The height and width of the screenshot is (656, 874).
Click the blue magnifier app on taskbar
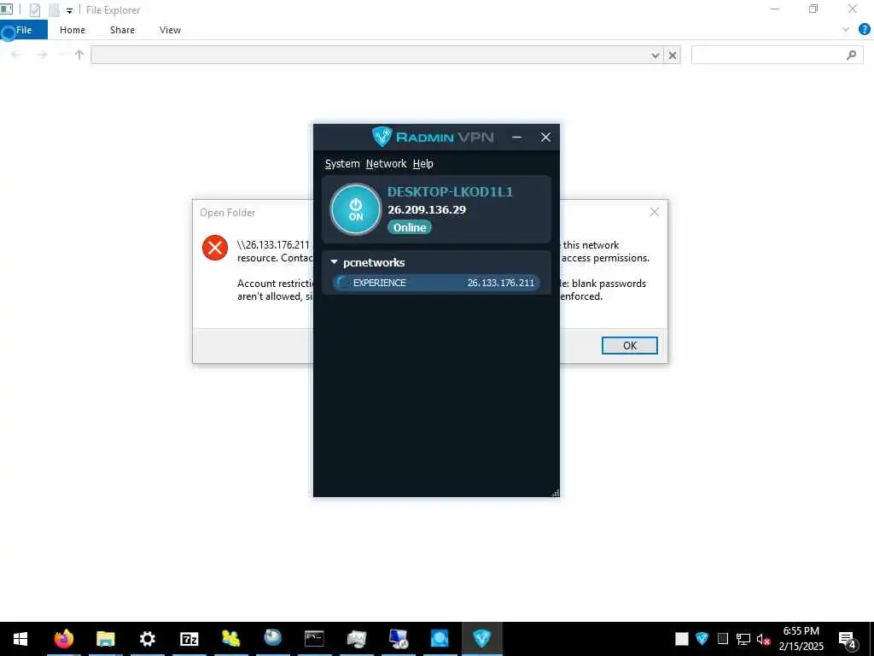[440, 639]
